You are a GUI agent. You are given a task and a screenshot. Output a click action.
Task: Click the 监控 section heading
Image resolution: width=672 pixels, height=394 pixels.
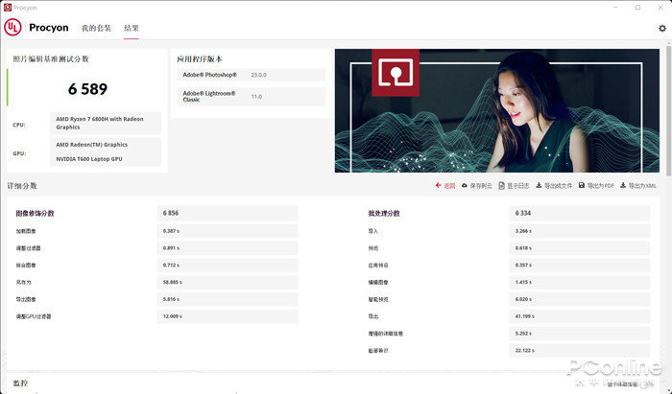pyautogui.click(x=20, y=382)
